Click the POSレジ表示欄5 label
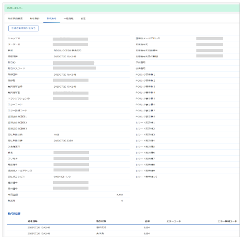Viewport: 243px width, 241px height. [145, 98]
